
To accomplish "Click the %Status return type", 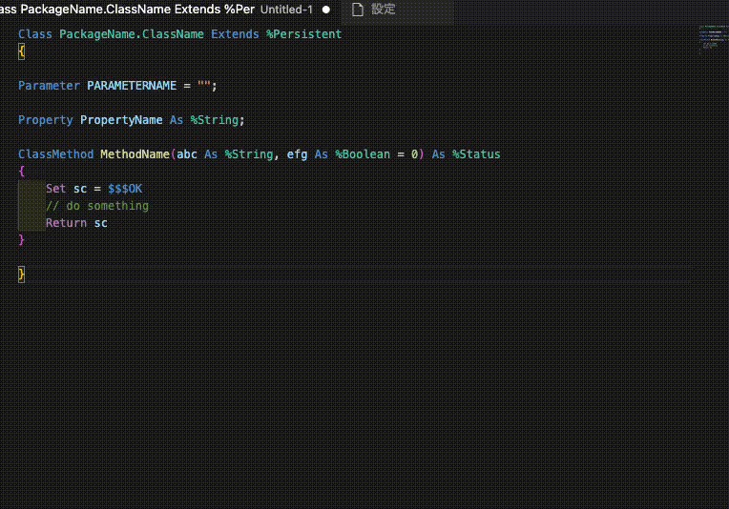I will coord(476,154).
